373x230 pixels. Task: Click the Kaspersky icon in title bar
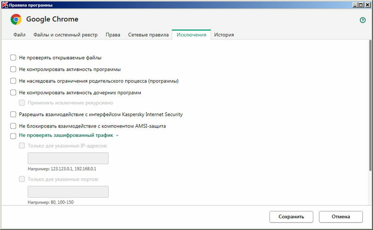pyautogui.click(x=5, y=5)
